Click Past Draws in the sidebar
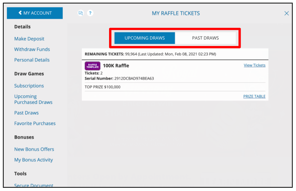Screen dimensions: 296x191 (26, 113)
